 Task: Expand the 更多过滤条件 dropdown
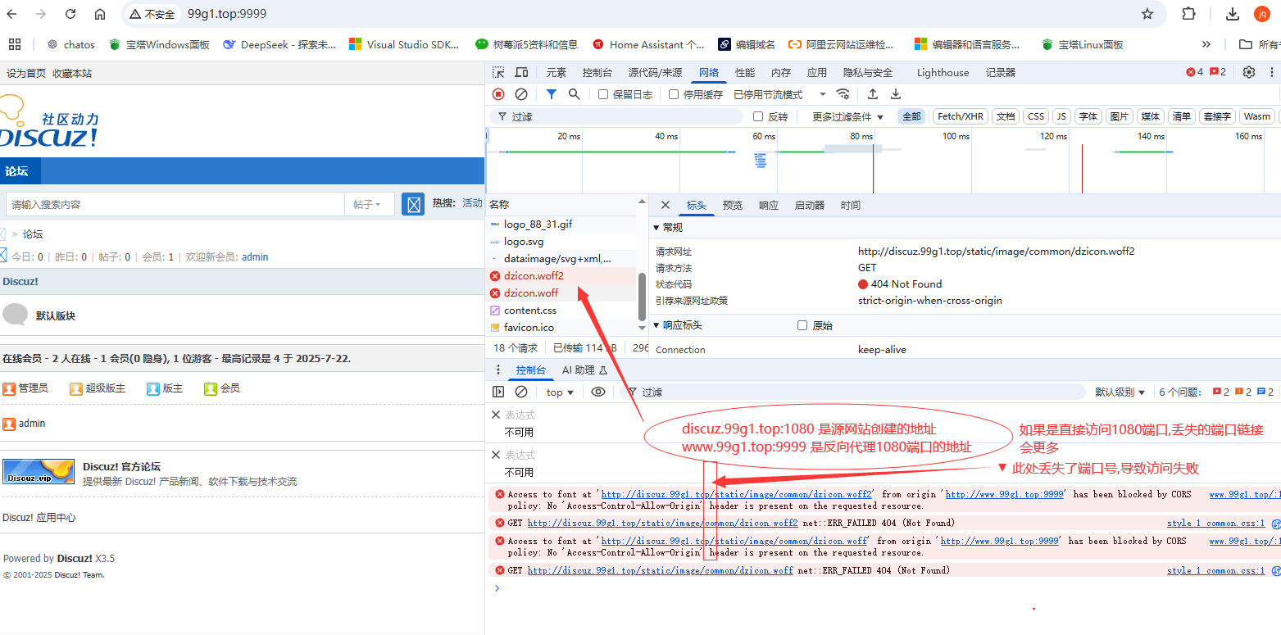(x=848, y=116)
